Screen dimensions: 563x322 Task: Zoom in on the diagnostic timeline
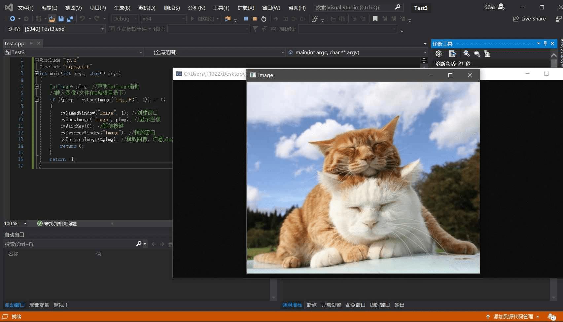click(x=466, y=54)
